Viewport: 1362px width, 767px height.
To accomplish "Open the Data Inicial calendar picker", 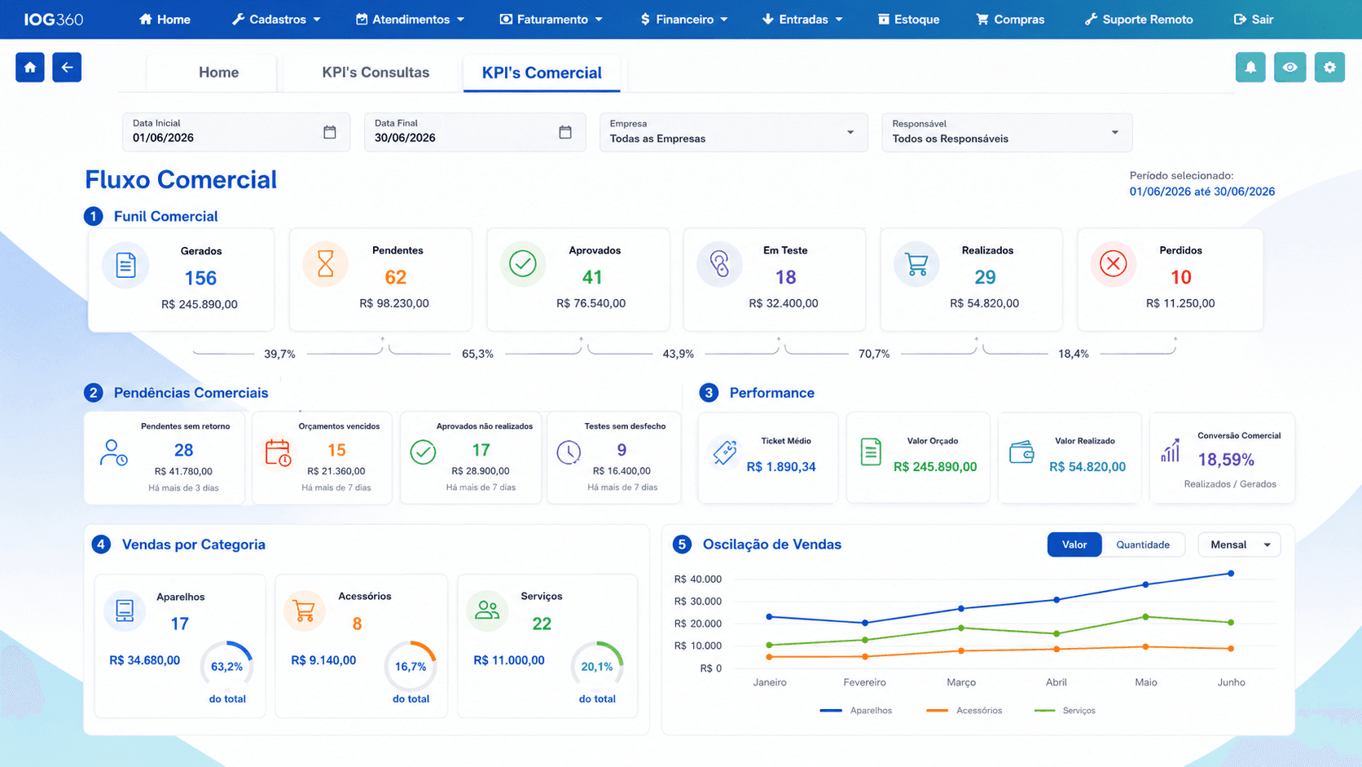I will (330, 132).
